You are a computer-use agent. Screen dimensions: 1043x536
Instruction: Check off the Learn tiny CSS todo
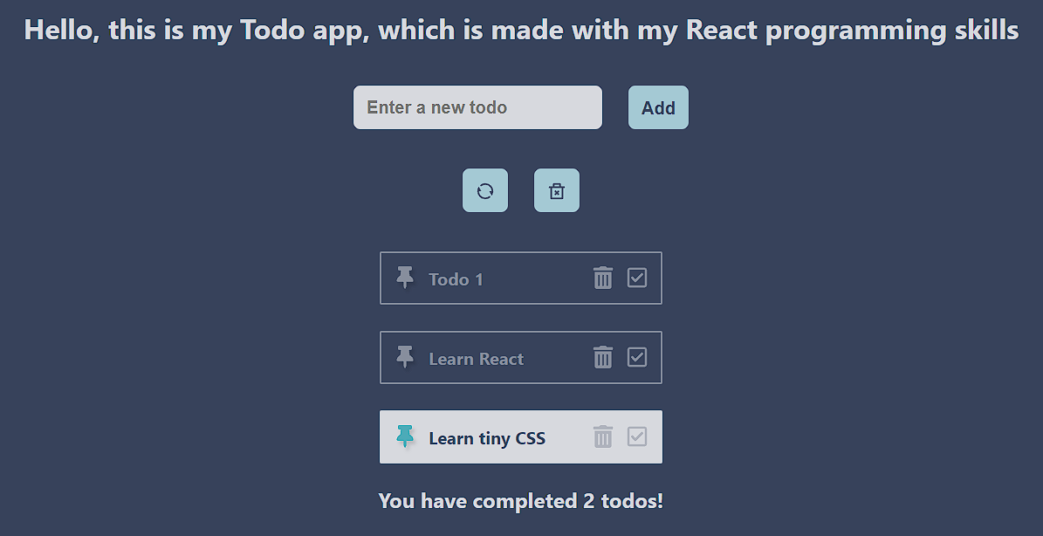pos(637,436)
